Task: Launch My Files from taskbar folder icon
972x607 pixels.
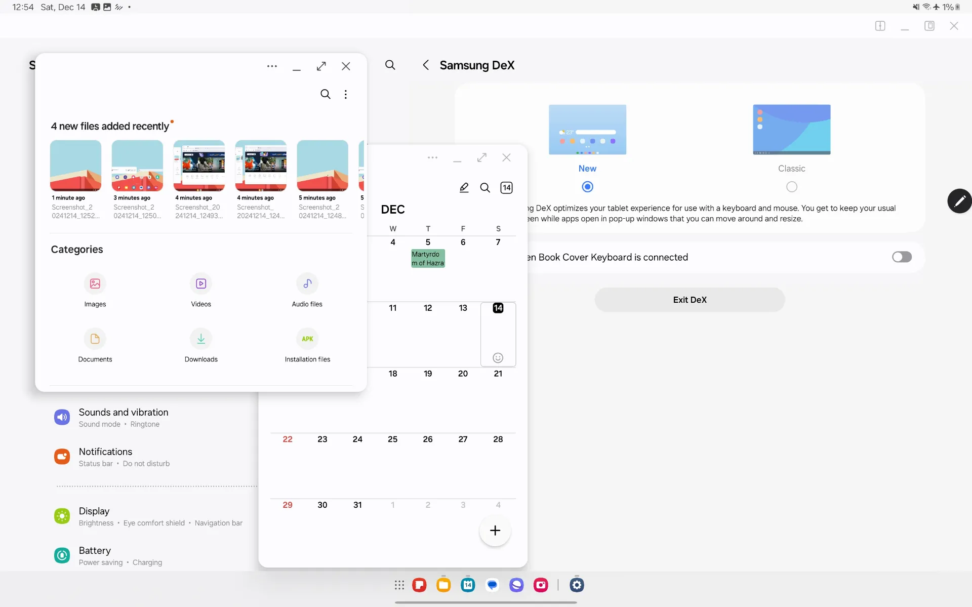Action: (x=443, y=585)
